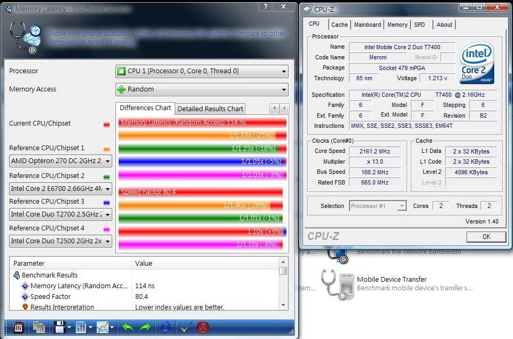Click the Benchmark Results row icon
The image size is (513, 339).
(17, 275)
